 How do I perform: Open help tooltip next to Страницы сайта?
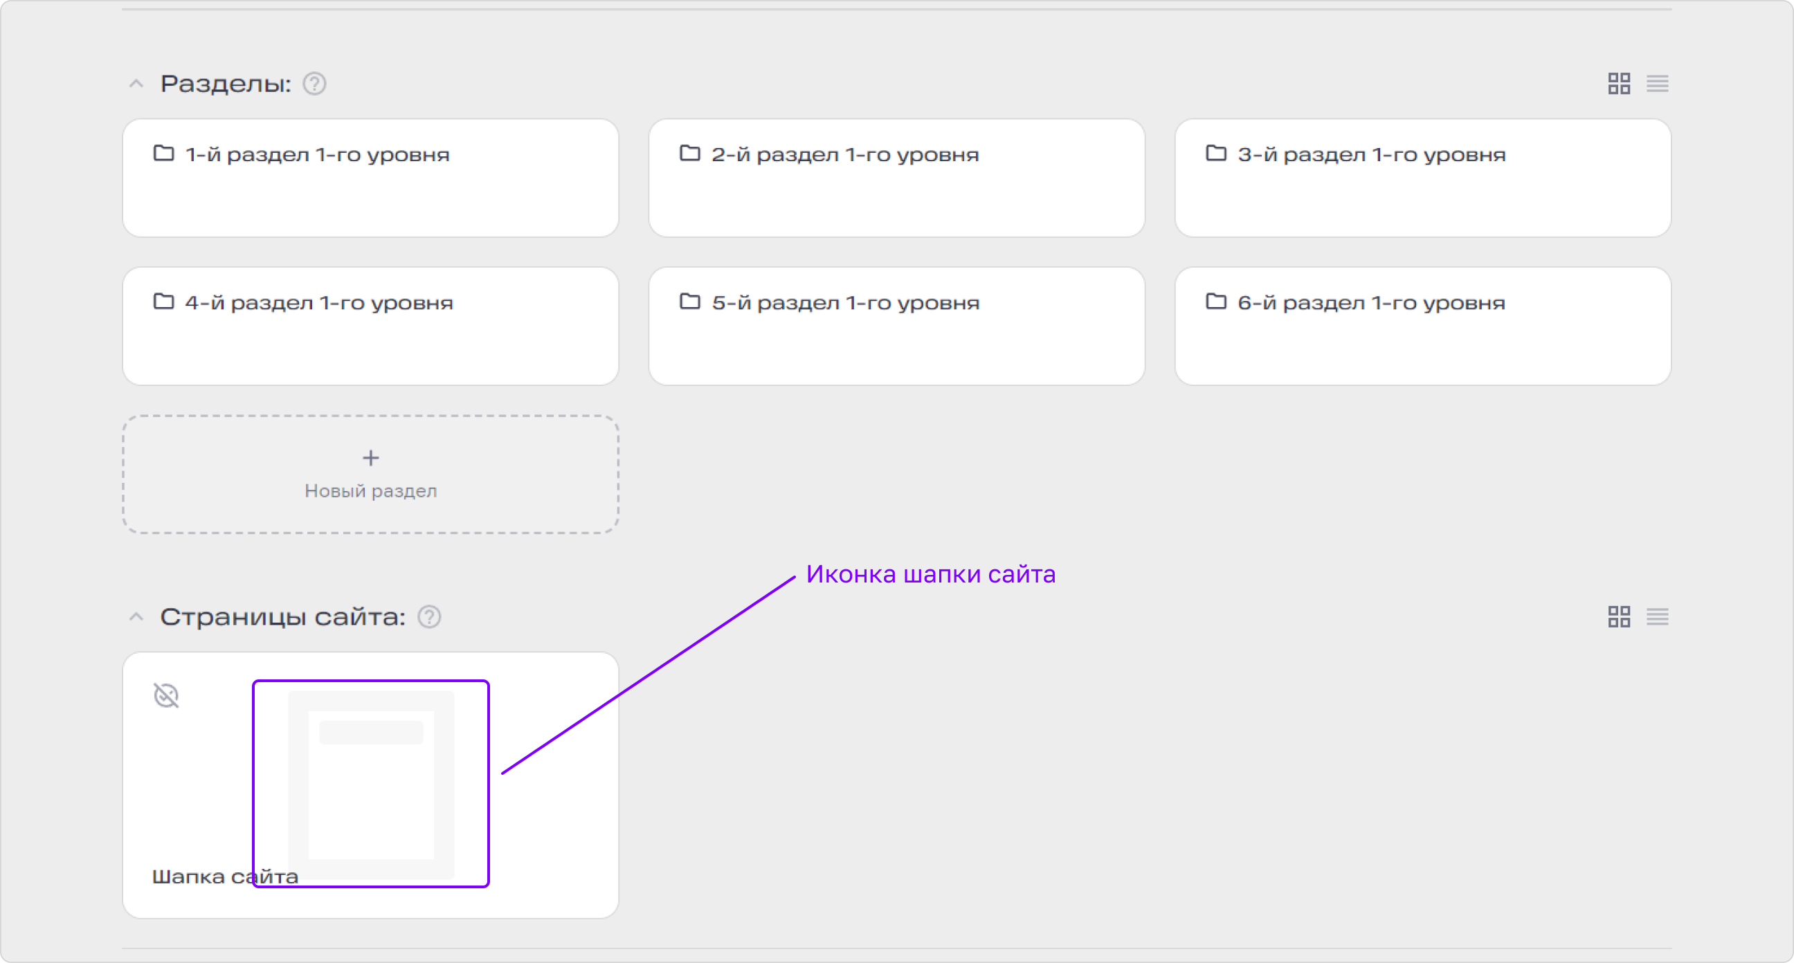pos(430,617)
